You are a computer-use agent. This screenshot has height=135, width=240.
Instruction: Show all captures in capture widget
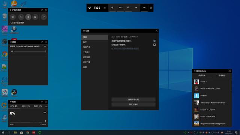[17, 22]
